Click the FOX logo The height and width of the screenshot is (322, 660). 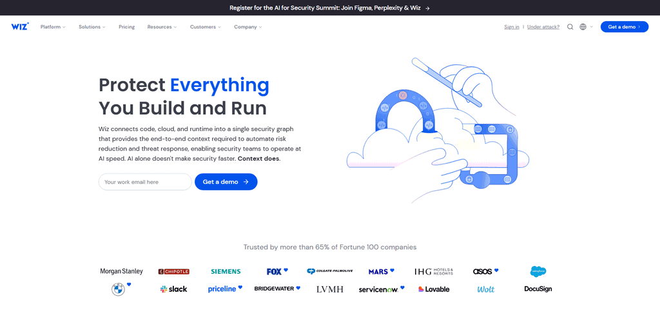point(274,272)
